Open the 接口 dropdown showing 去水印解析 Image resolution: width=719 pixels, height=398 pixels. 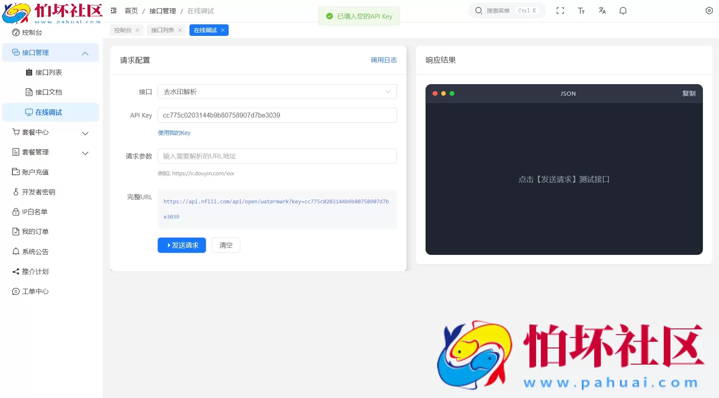277,92
